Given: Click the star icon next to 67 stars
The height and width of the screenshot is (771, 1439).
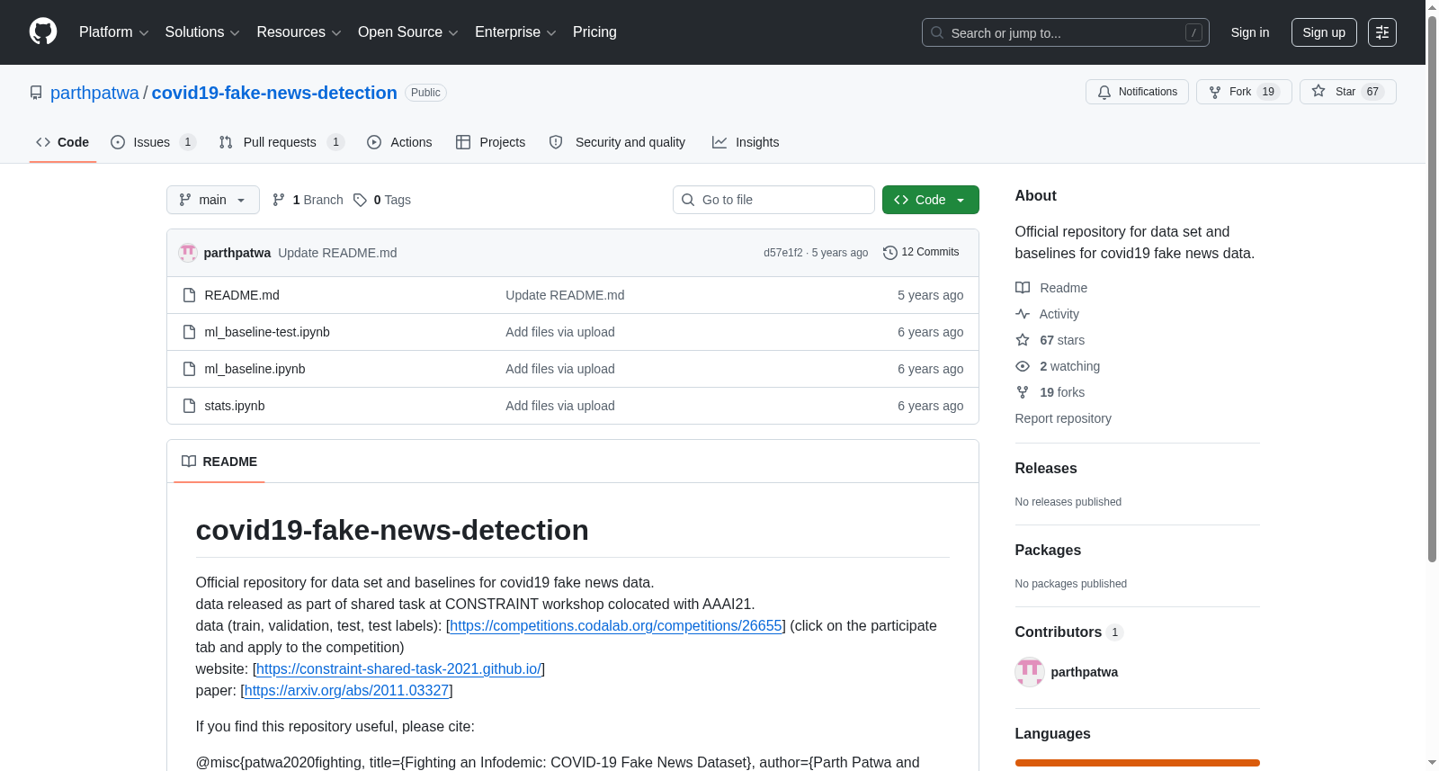Looking at the screenshot, I should click(x=1023, y=340).
